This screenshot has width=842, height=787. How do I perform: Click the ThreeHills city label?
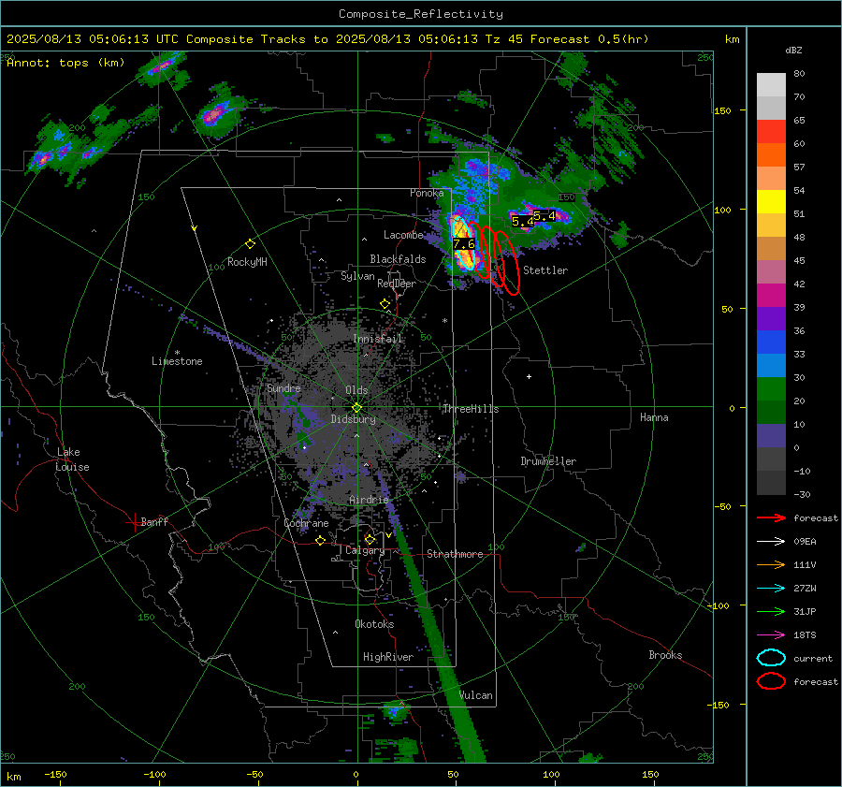coord(471,409)
